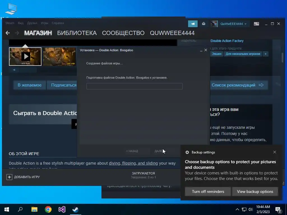Click the install progress bar

point(134,86)
